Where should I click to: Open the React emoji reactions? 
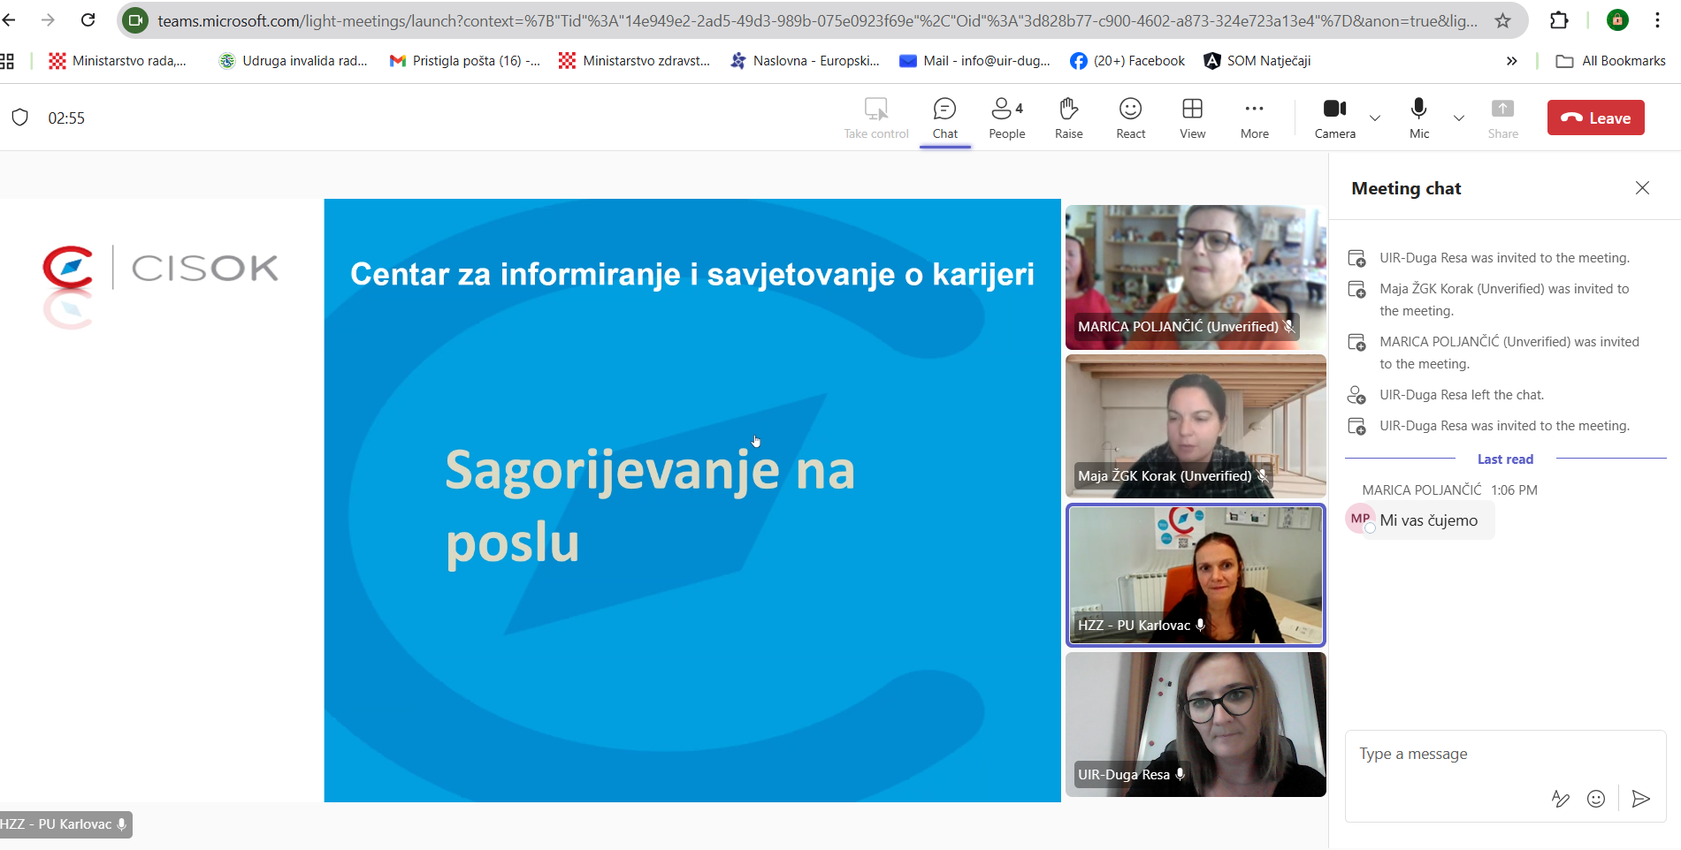point(1130,118)
